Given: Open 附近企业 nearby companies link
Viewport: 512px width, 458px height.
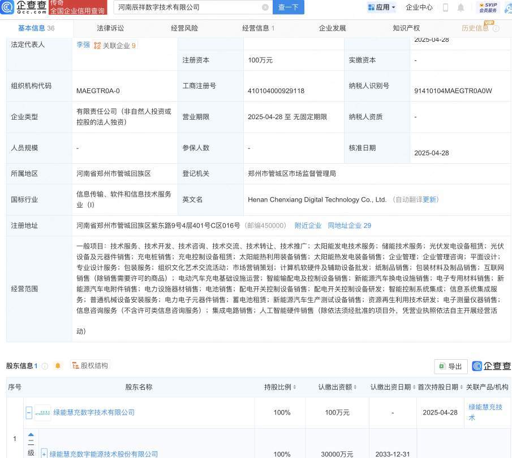Looking at the screenshot, I should (x=308, y=225).
